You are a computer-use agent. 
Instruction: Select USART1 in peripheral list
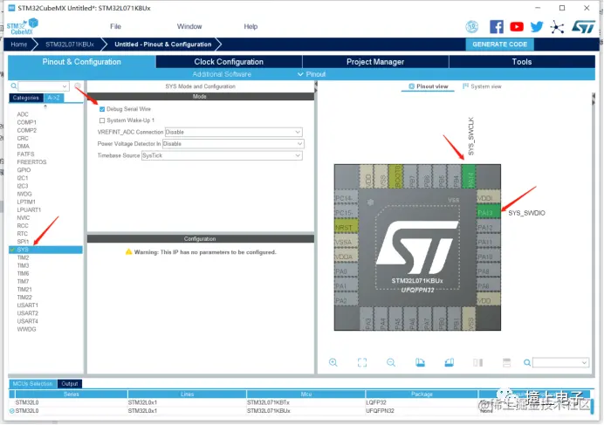[27, 305]
